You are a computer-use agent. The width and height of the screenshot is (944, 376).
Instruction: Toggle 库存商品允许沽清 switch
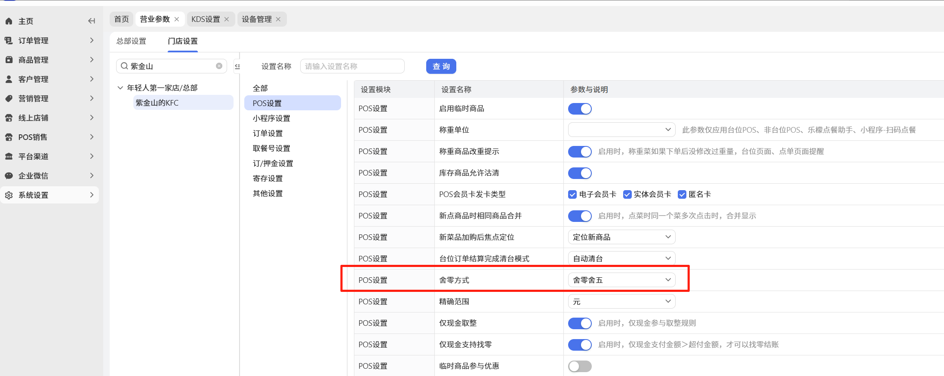click(580, 173)
